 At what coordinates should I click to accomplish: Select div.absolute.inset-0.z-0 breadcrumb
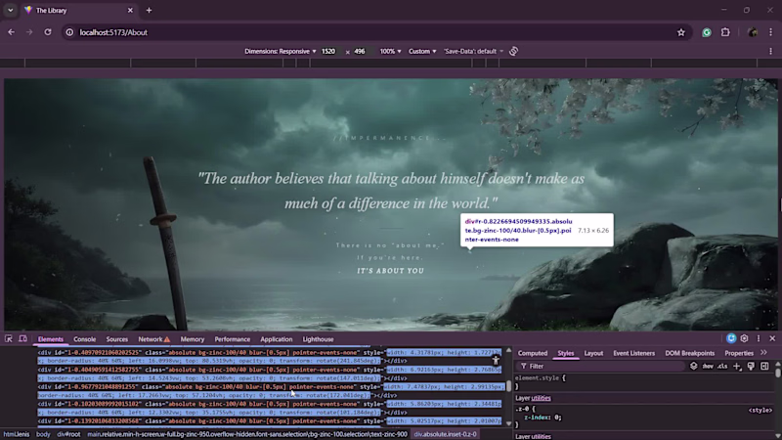point(446,434)
